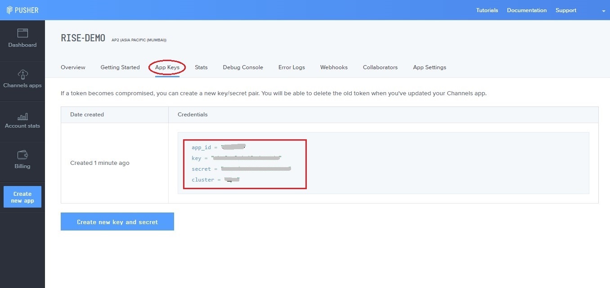
Task: Click Create new key and secret
Action: tap(117, 222)
